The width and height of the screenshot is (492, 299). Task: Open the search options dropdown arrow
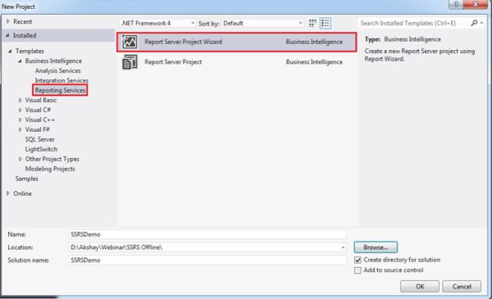[x=481, y=23]
